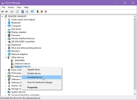Expand the Print queues node

point(6,73)
